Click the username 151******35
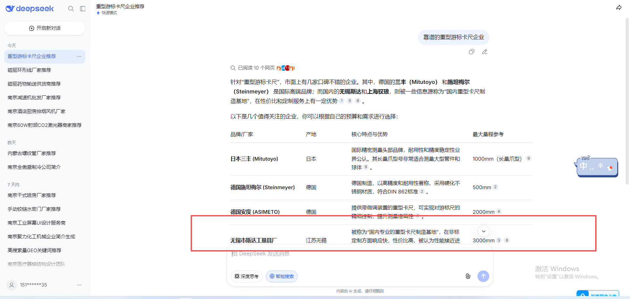Screen dimensions: 630x299 (33, 285)
